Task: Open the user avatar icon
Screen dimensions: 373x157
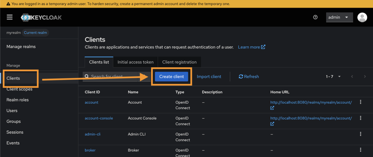Action: point(362,17)
